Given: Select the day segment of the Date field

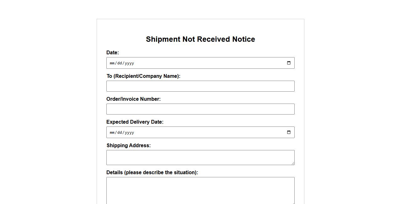Looking at the screenshot, I should point(119,63).
